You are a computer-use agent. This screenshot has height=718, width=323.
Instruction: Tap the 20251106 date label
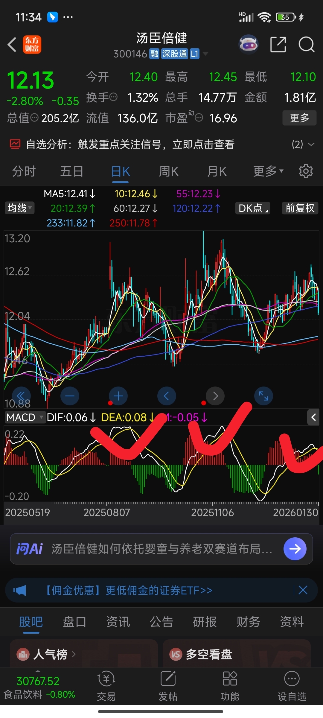(212, 512)
